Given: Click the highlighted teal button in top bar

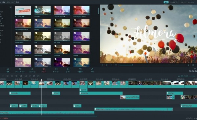Looking at the screenshot, I should pyautogui.click(x=166, y=2).
